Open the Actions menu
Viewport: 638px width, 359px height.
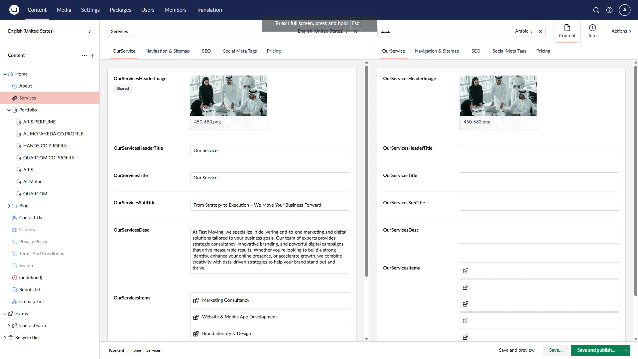click(x=621, y=31)
